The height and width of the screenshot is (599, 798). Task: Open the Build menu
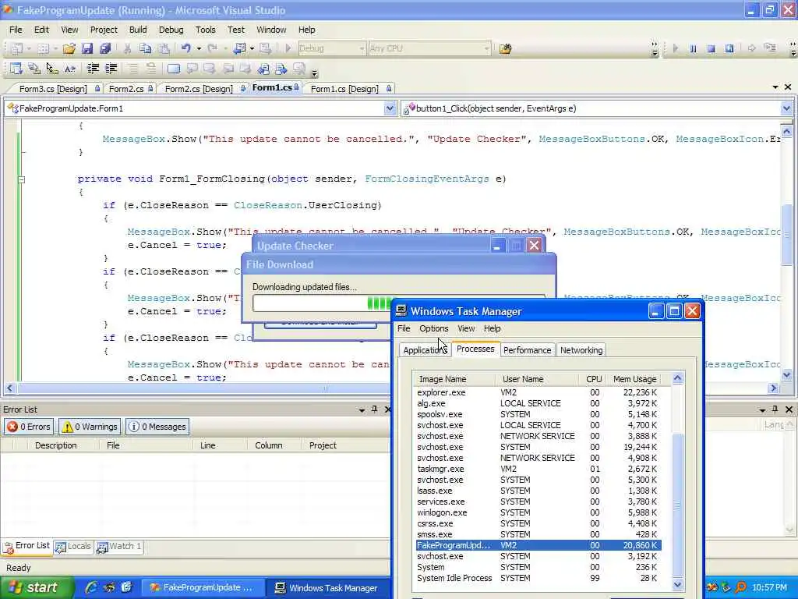tap(138, 30)
